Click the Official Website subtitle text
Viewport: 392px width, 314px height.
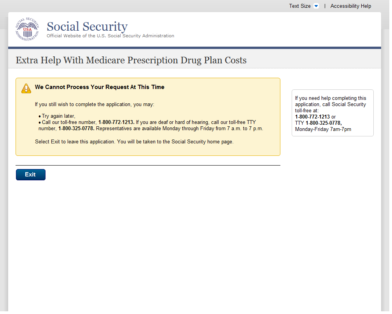(110, 36)
